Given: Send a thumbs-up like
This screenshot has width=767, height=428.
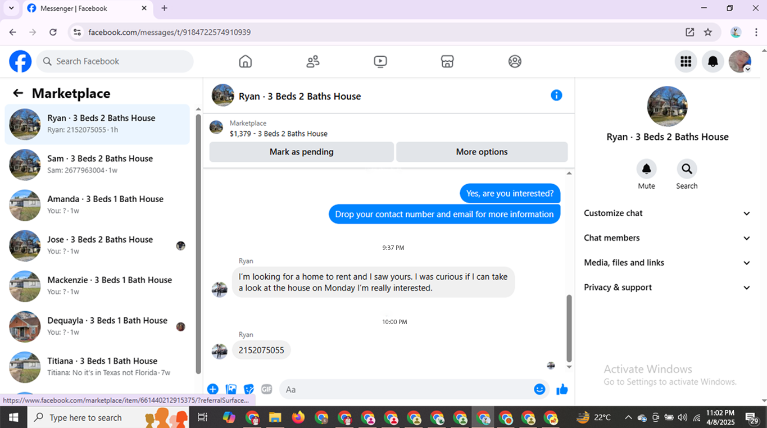Looking at the screenshot, I should coord(562,389).
